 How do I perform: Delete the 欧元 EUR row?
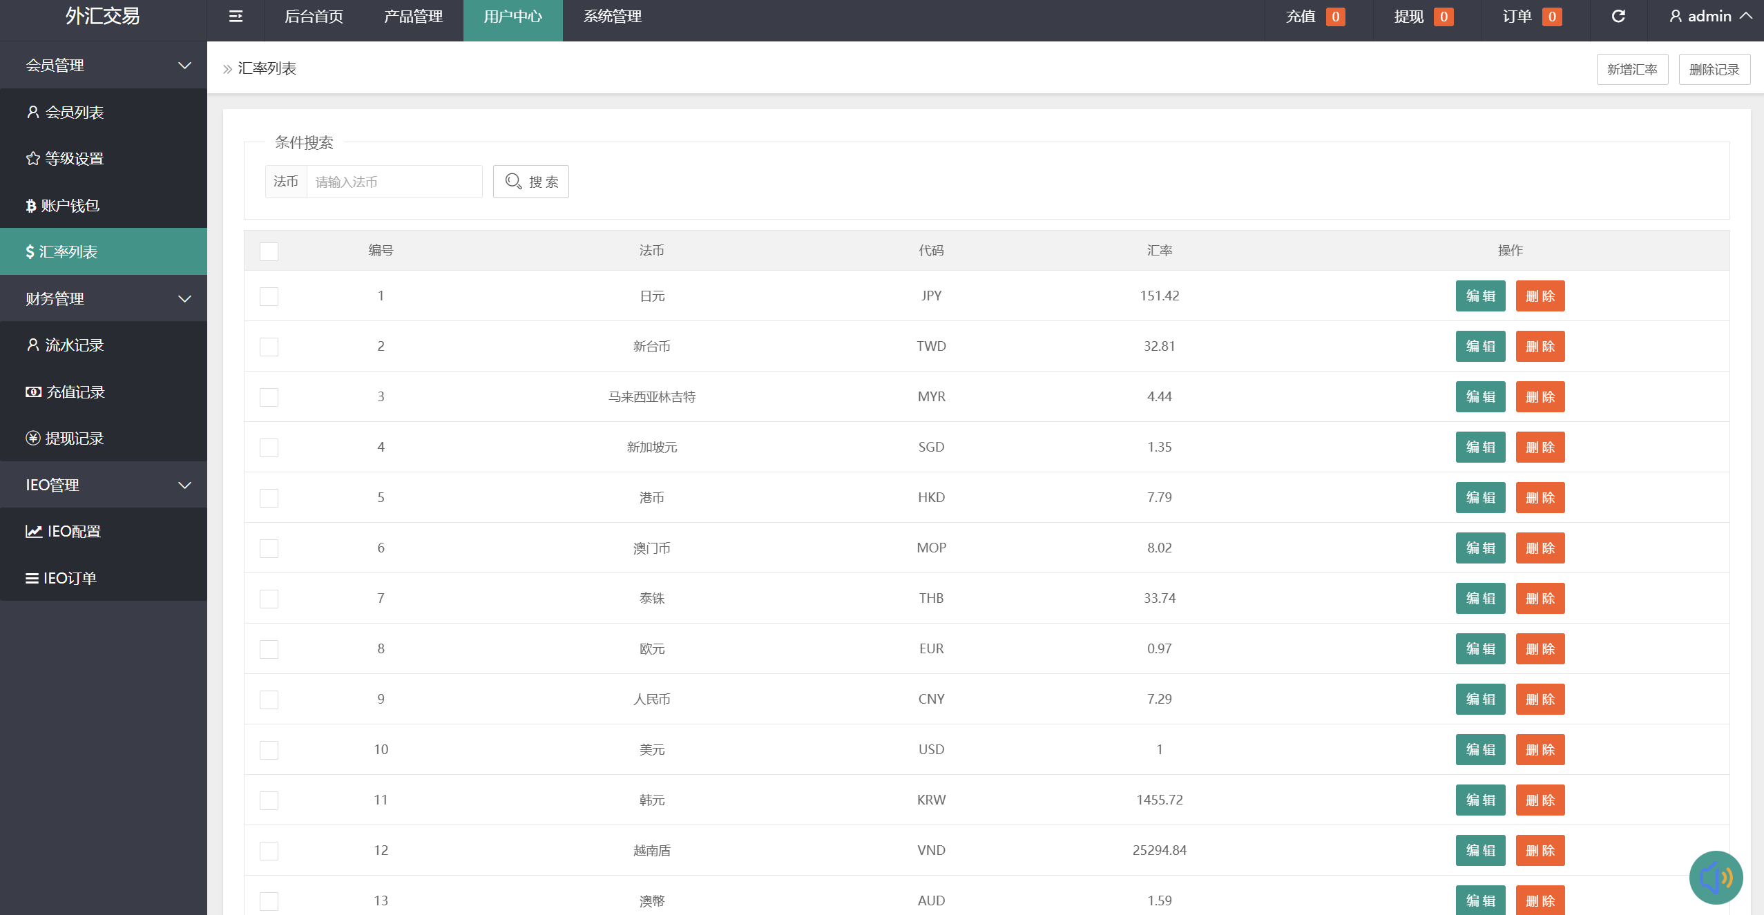[1540, 649]
